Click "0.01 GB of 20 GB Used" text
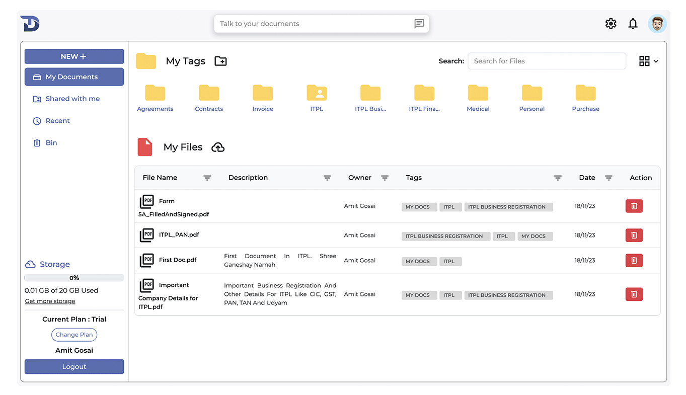Viewport: 686px width, 395px height. (61, 290)
